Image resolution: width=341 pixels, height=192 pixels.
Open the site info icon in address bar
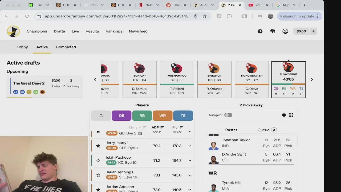coord(39,16)
